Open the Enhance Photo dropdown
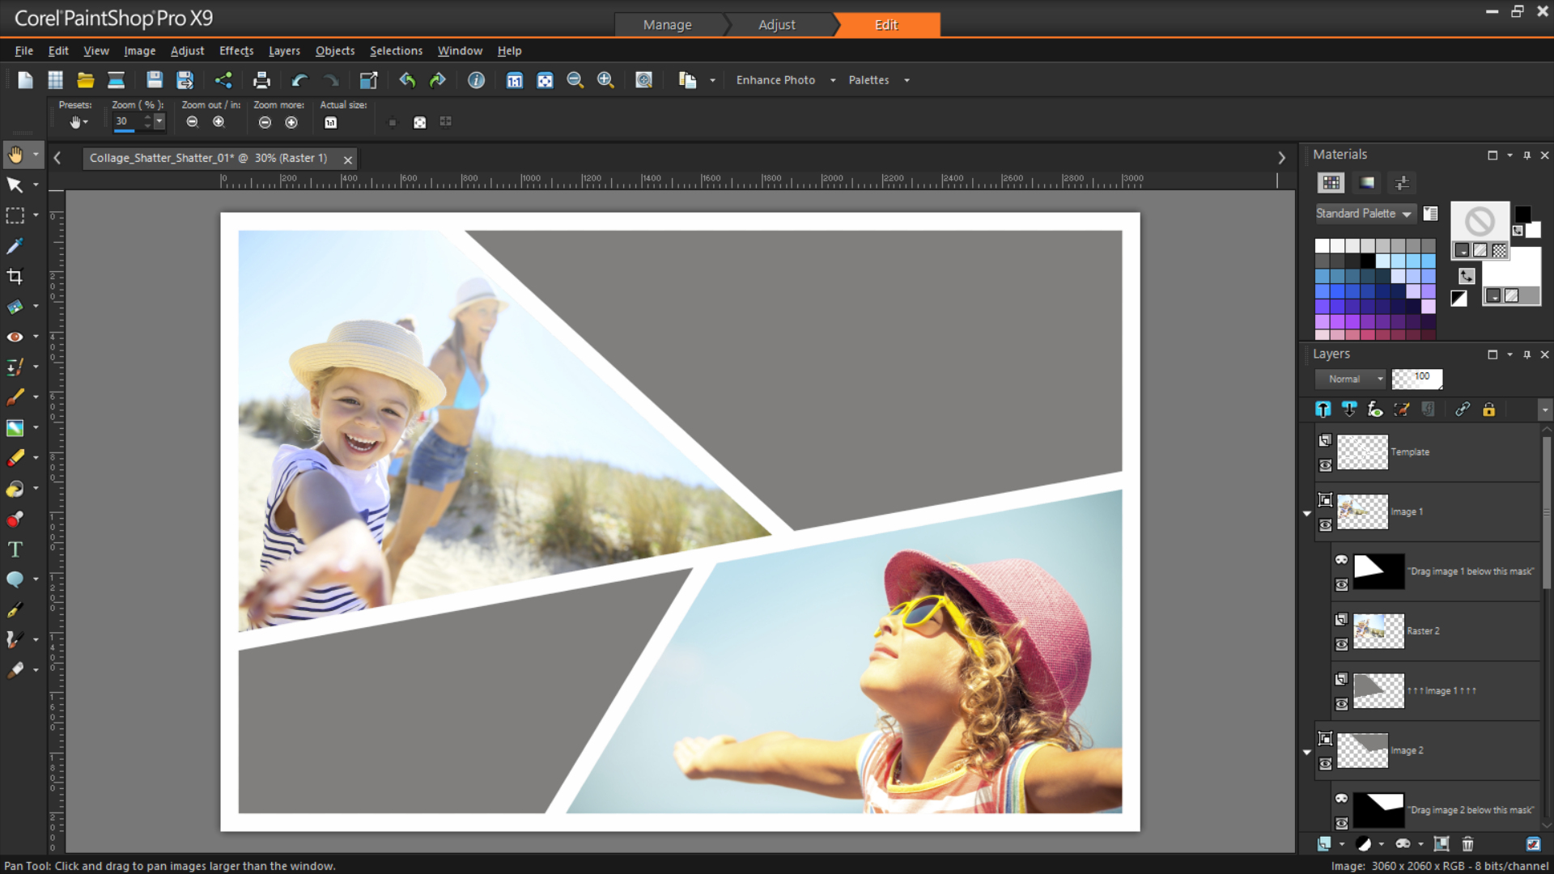 click(833, 80)
